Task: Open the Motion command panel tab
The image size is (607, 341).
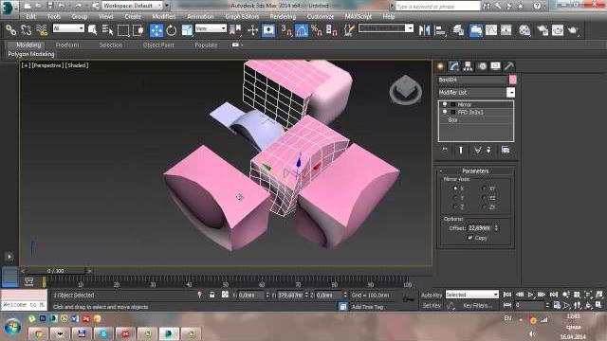Action: click(x=482, y=66)
